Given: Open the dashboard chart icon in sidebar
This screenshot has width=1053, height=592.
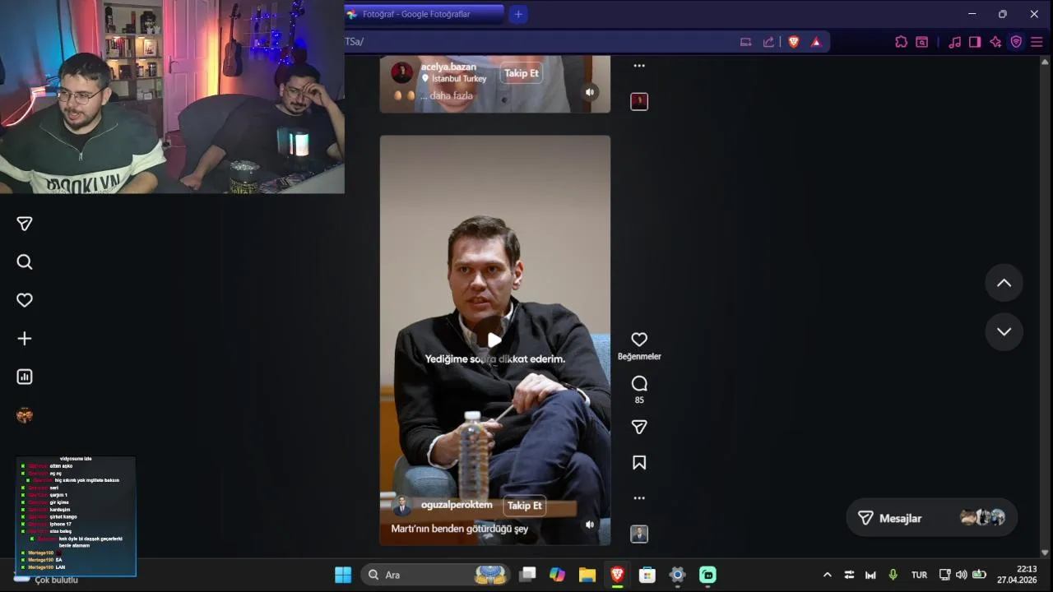Looking at the screenshot, I should click(25, 377).
